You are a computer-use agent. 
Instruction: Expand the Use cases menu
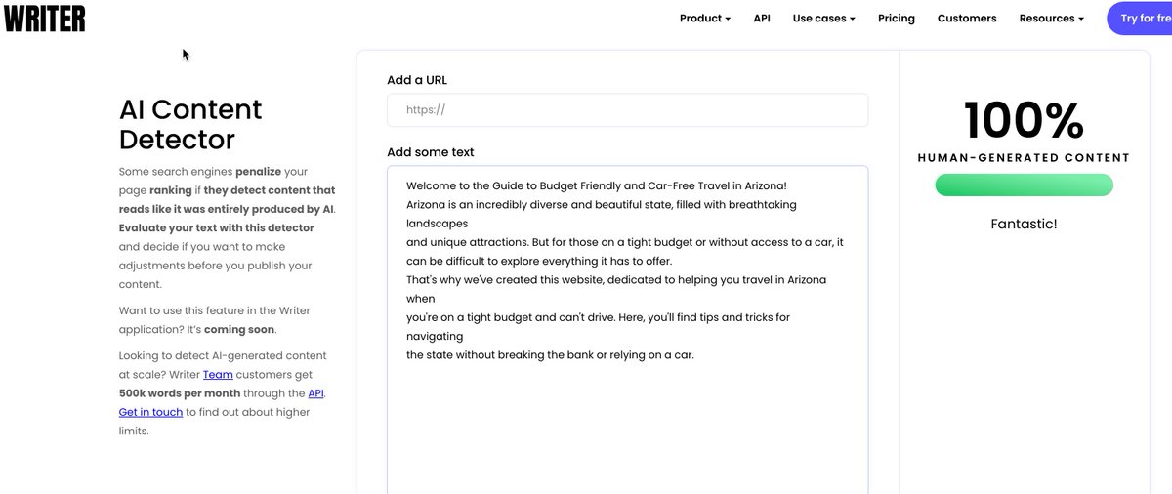point(823,18)
